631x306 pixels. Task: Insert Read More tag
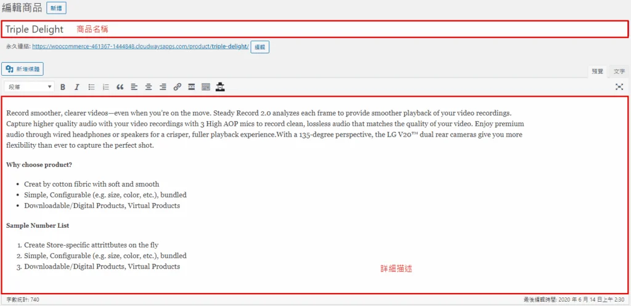pos(192,87)
